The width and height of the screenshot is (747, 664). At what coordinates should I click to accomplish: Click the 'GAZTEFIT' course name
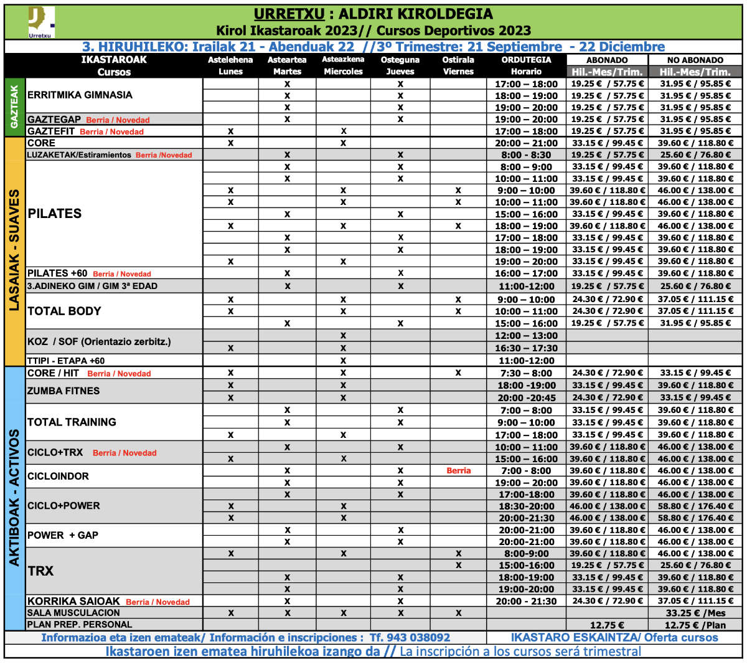tap(51, 131)
